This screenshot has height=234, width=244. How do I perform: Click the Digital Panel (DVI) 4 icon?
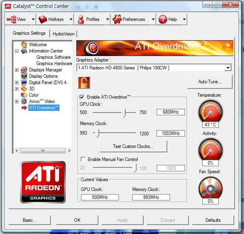[24, 82]
